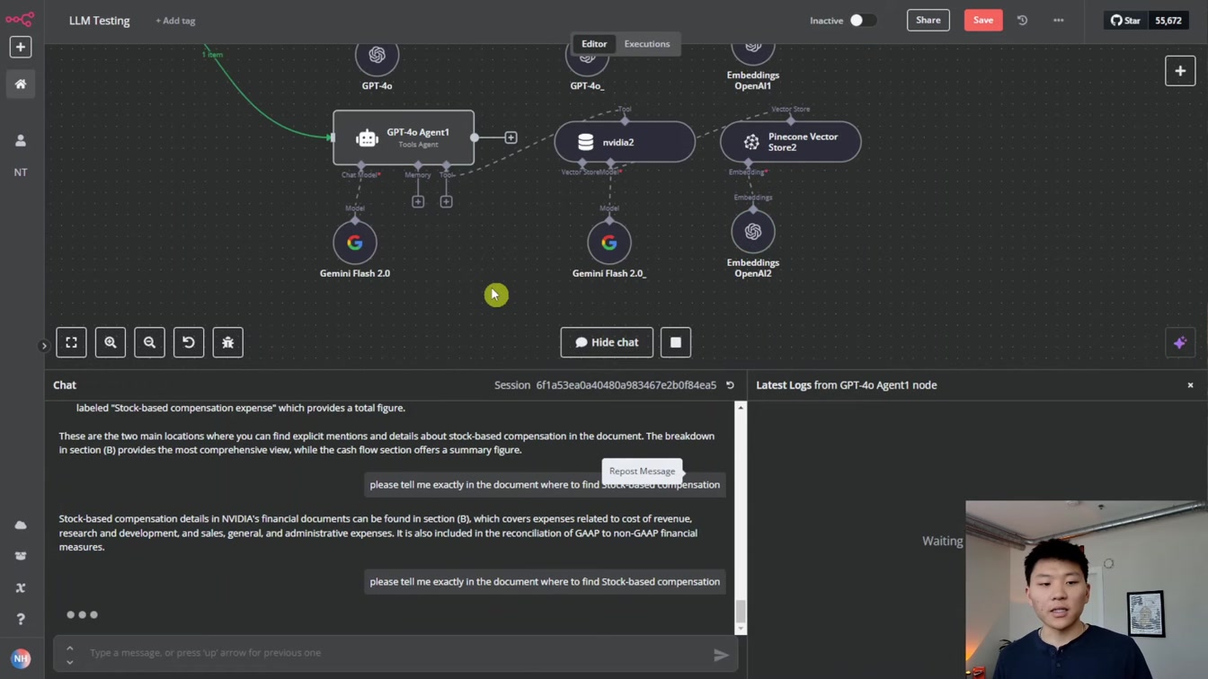Click the Repost Message tooltip button
1208x679 pixels.
click(642, 471)
